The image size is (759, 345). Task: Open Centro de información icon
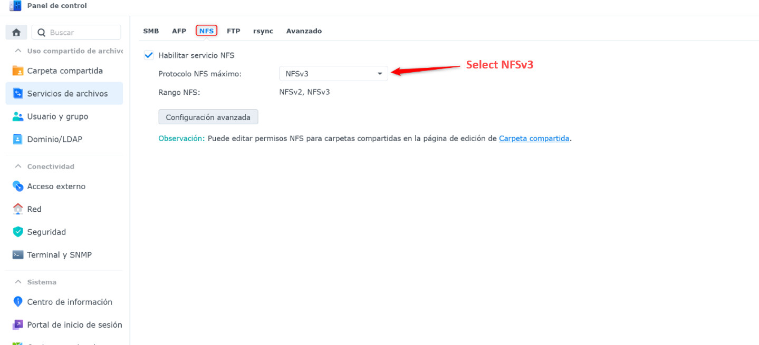coord(18,302)
